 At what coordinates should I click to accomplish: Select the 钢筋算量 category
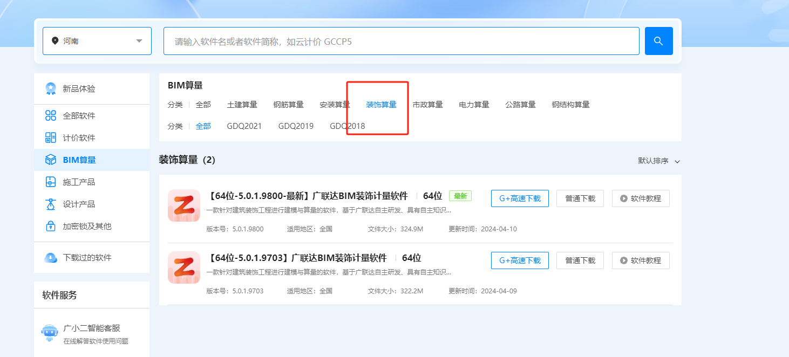289,105
